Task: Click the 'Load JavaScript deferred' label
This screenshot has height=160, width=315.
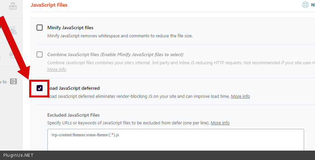Action: click(74, 88)
